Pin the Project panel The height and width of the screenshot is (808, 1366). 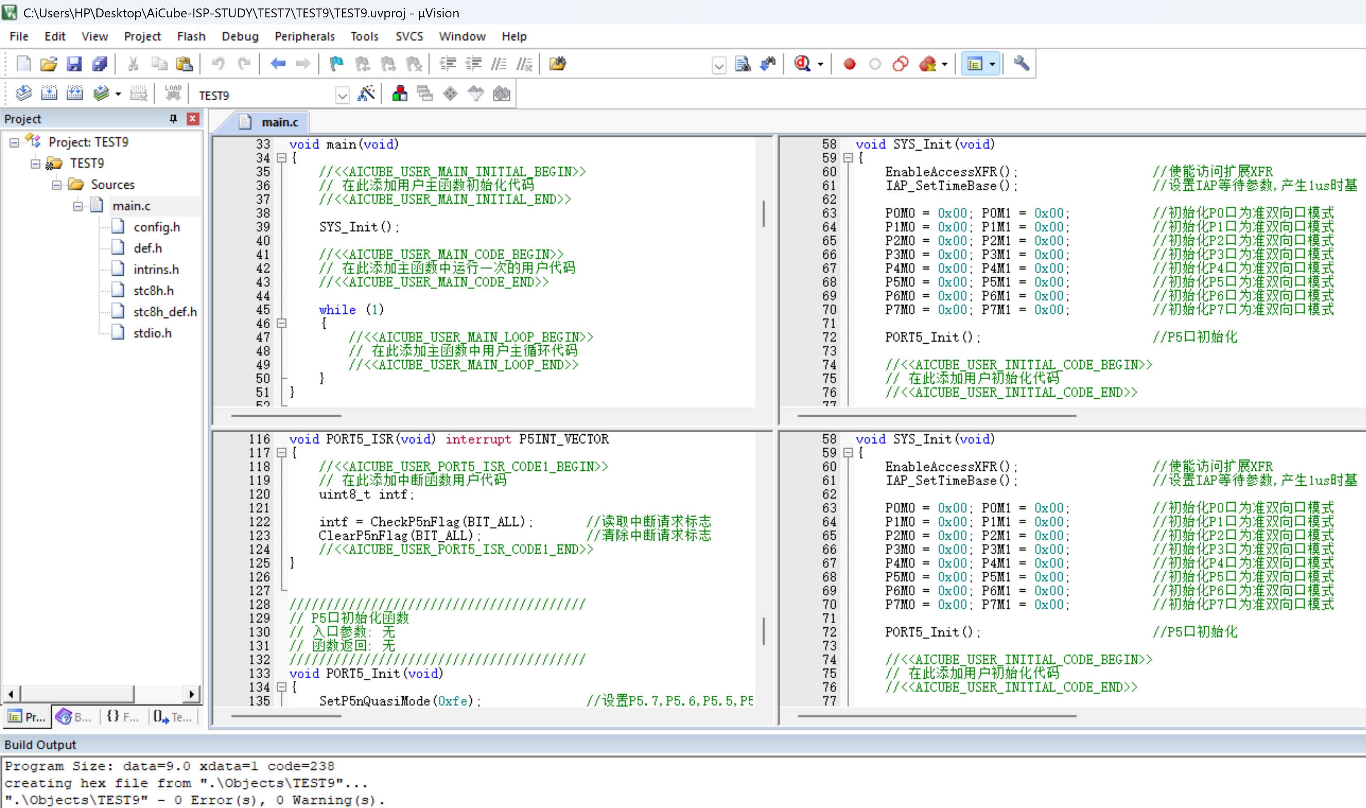[174, 119]
